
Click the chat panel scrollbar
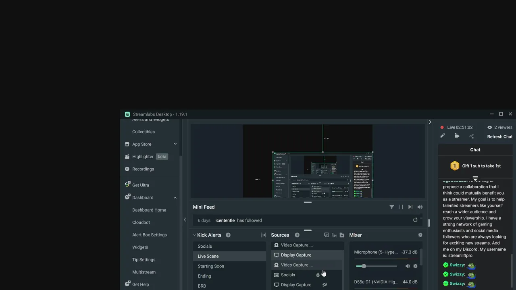pyautogui.click(x=512, y=270)
